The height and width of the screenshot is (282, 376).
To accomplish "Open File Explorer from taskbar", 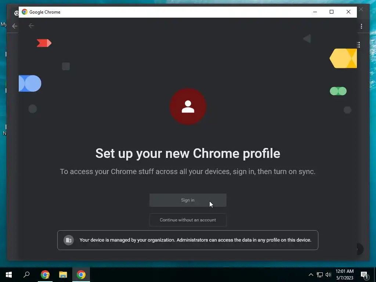I will (x=63, y=275).
